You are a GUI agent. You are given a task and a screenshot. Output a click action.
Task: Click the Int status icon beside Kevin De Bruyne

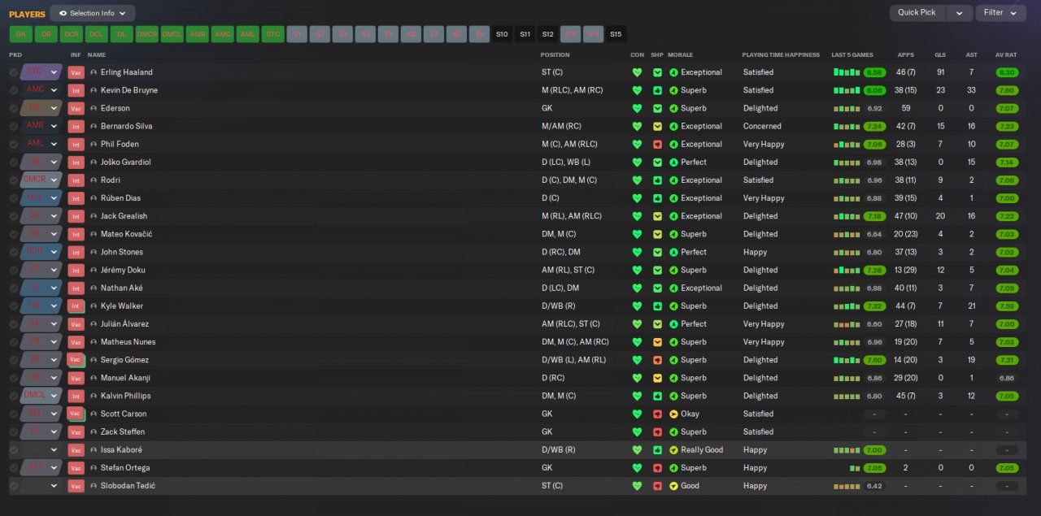76,90
